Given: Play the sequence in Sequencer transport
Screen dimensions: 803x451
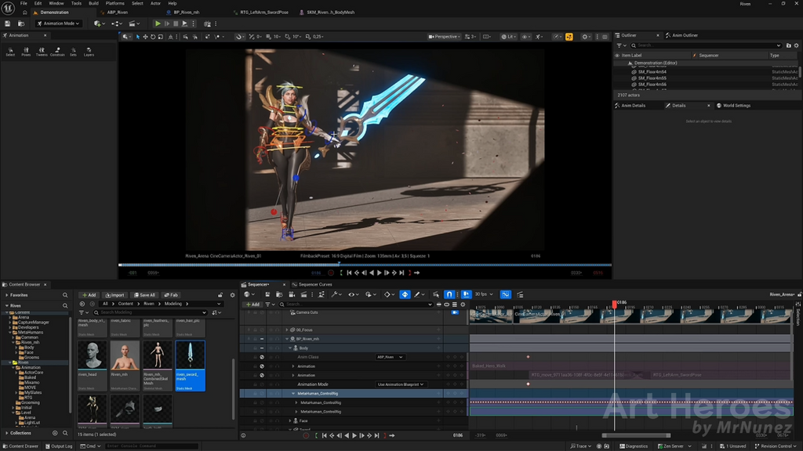Looking at the screenshot, I should [354, 435].
